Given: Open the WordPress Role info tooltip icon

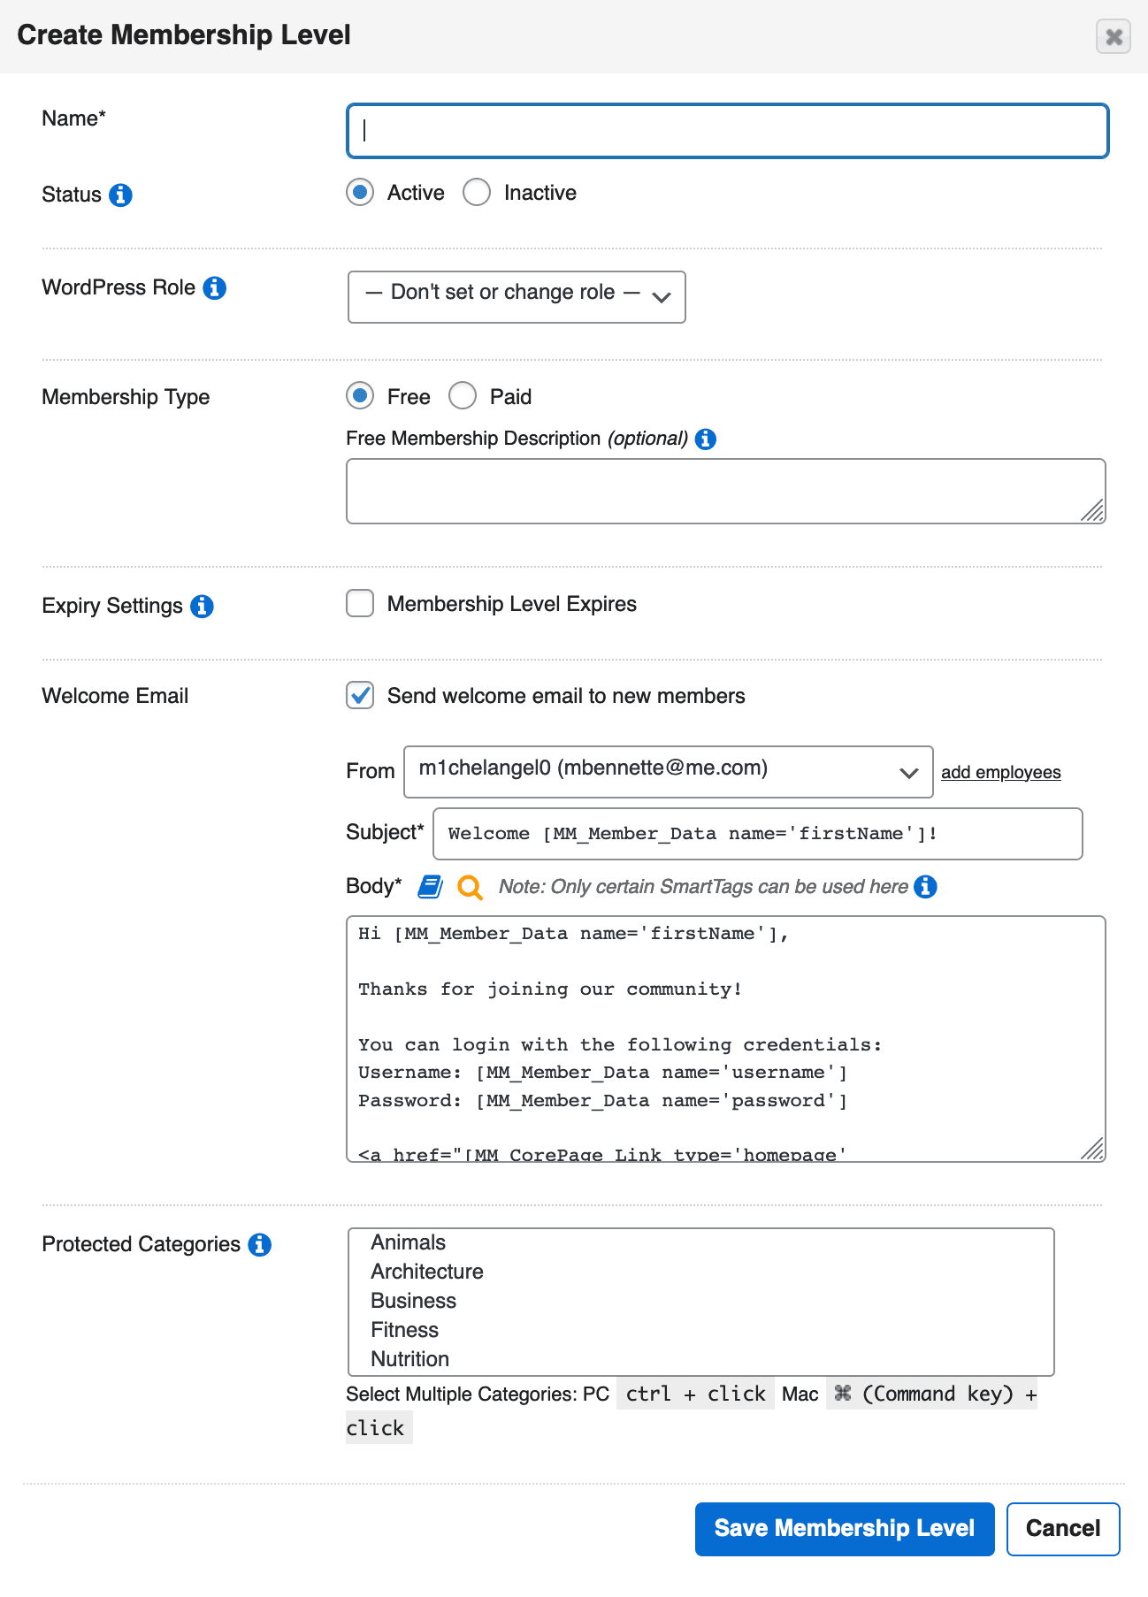Looking at the screenshot, I should [214, 287].
